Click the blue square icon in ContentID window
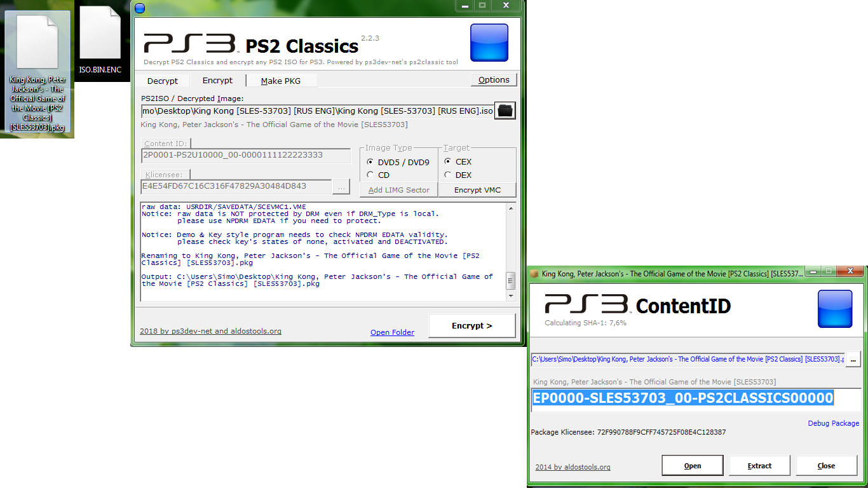This screenshot has height=488, width=868. pyautogui.click(x=835, y=309)
